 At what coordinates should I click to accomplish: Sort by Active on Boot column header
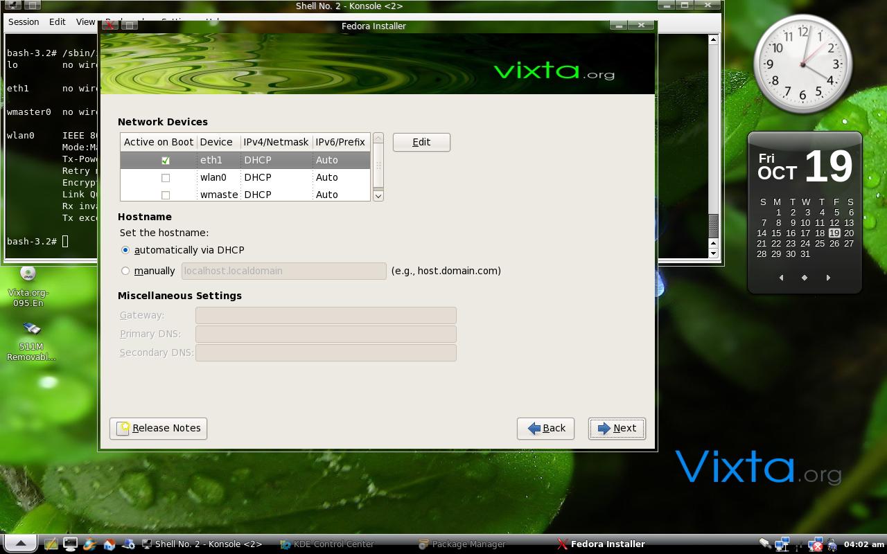point(159,142)
